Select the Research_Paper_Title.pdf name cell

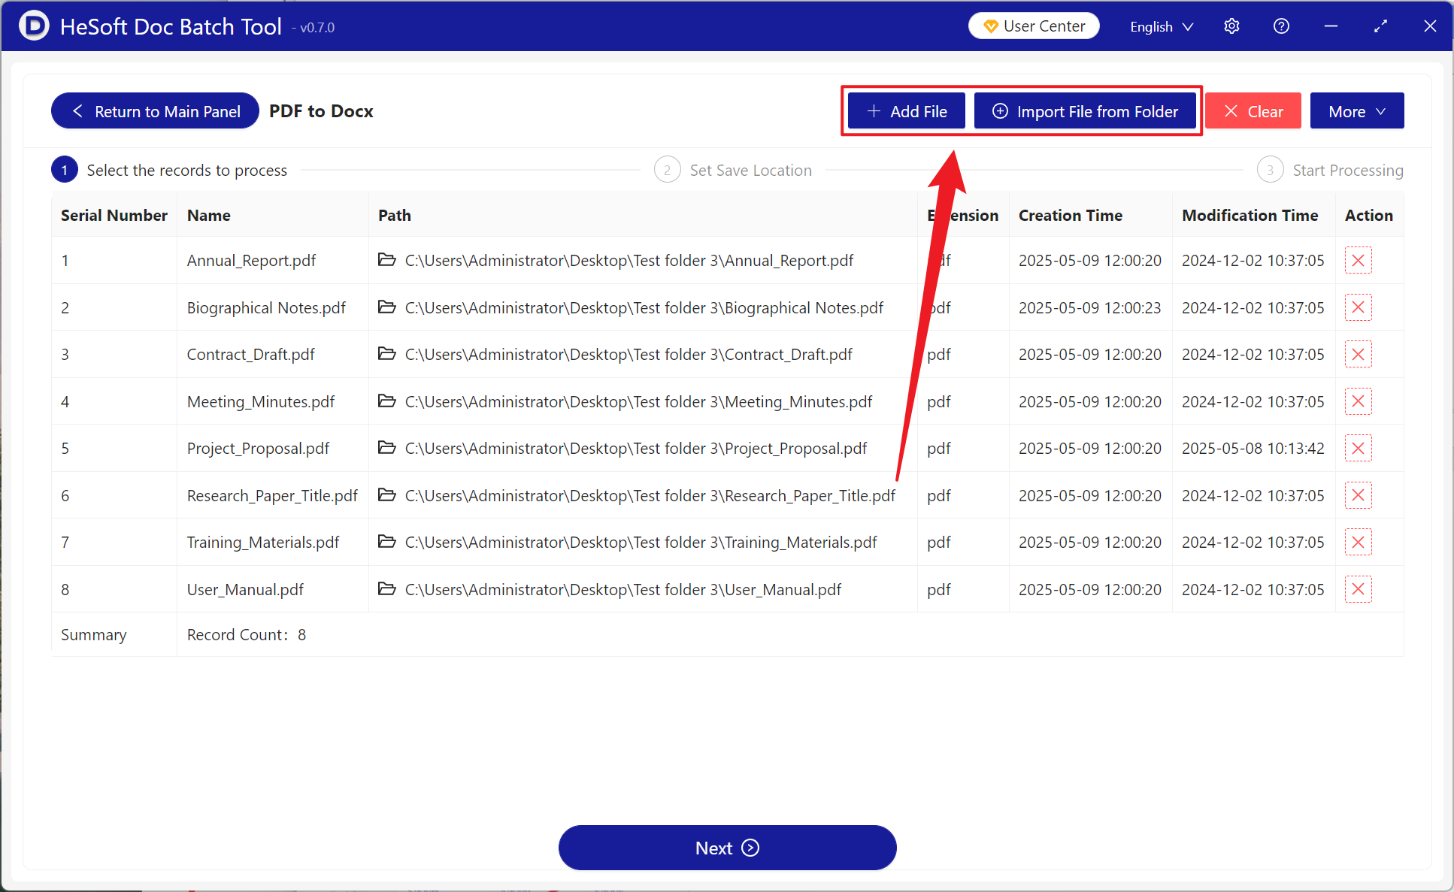click(x=272, y=495)
